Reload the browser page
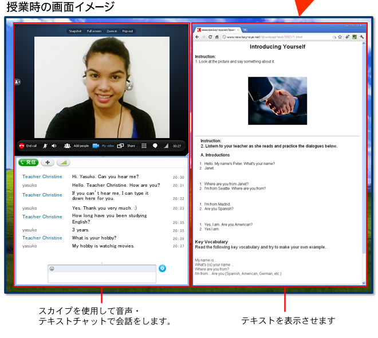Screen dimensions: 378x338 210,37
